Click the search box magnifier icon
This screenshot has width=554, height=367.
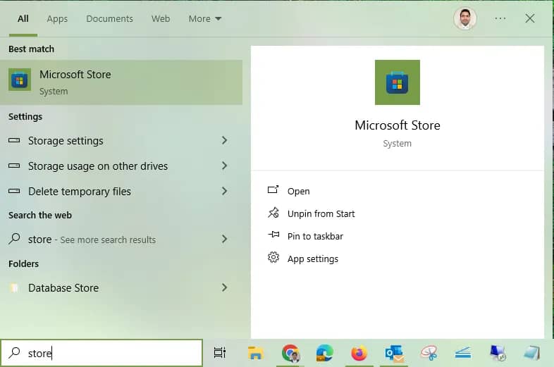coord(15,352)
